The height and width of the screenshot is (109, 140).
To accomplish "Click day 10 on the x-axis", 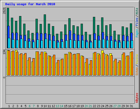I will point(45,106).
